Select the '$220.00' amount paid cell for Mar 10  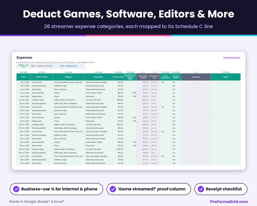[x=118, y=149]
